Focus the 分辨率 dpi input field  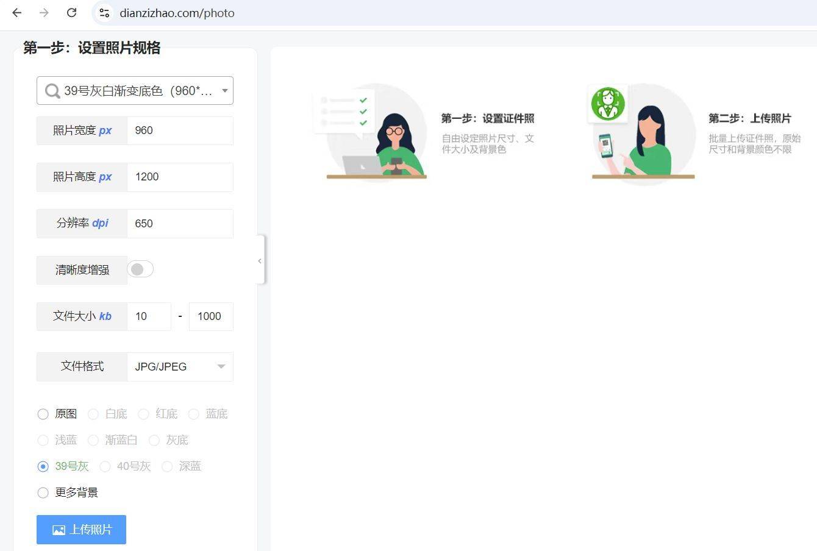179,224
